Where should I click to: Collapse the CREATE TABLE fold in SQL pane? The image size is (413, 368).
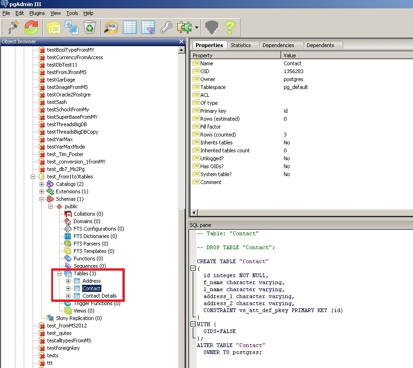[193, 268]
